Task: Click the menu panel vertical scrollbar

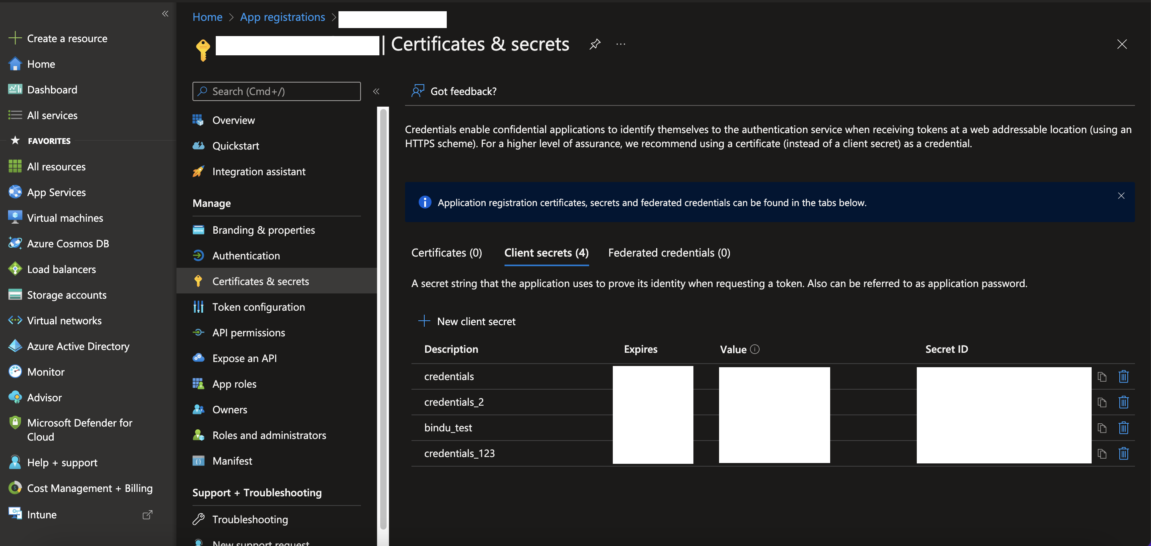Action: pos(383,313)
